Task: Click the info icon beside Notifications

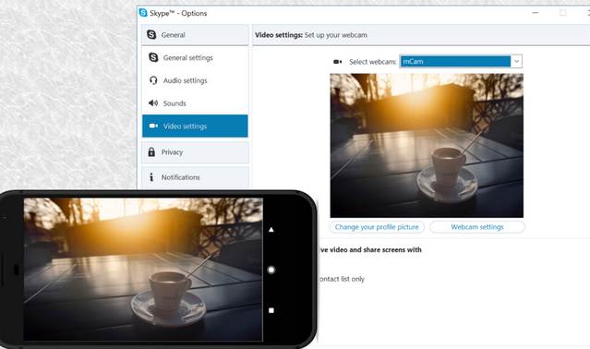Action: pyautogui.click(x=151, y=177)
